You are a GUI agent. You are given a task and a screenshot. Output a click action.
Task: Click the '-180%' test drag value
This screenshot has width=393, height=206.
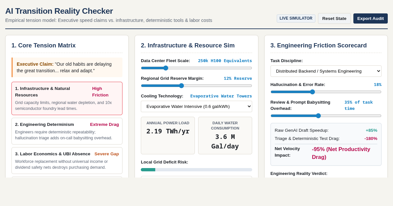coord(371,138)
